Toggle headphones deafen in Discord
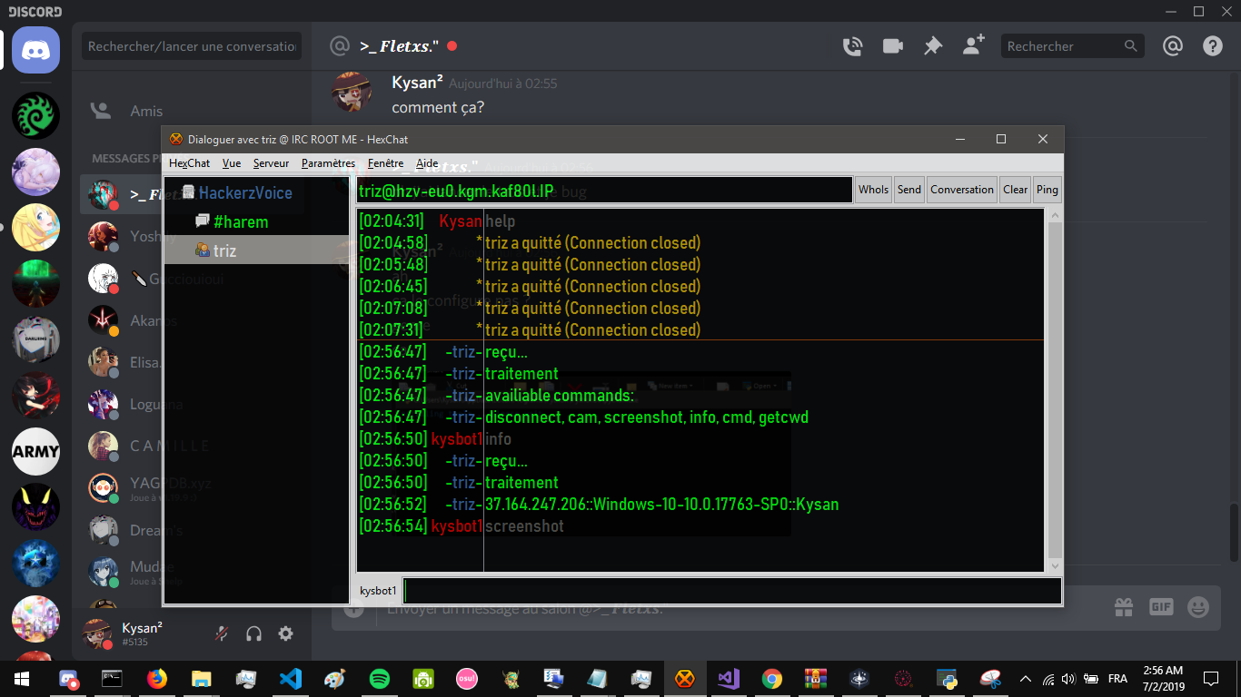The width and height of the screenshot is (1241, 697). pyautogui.click(x=253, y=633)
